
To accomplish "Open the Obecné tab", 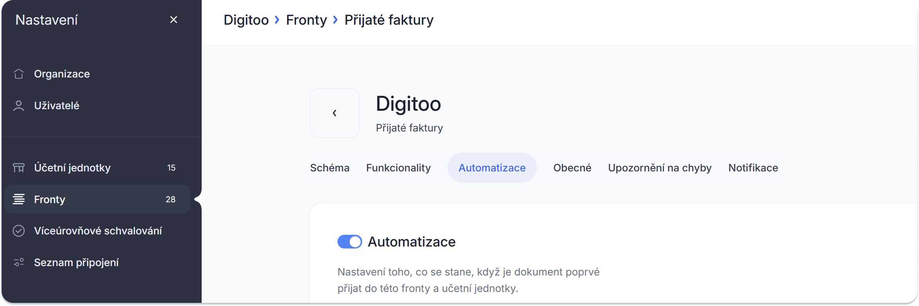I will [572, 168].
